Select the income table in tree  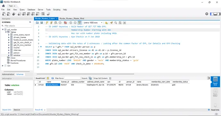pos(16,48)
